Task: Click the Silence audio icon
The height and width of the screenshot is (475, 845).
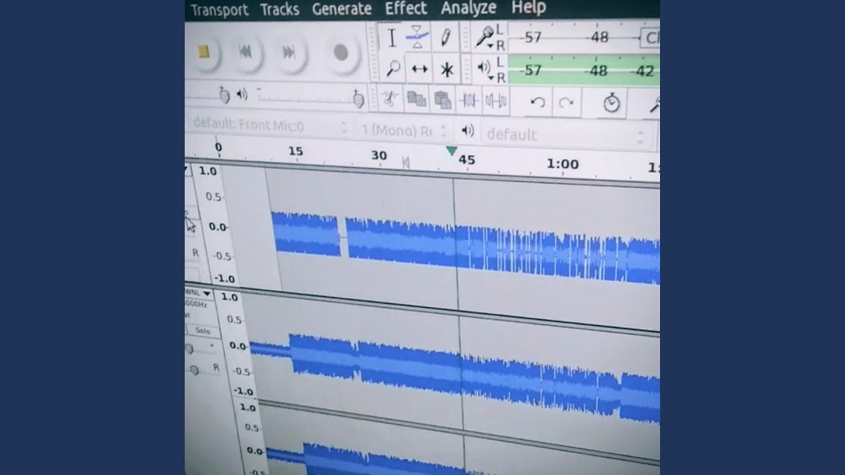Action: point(496,102)
